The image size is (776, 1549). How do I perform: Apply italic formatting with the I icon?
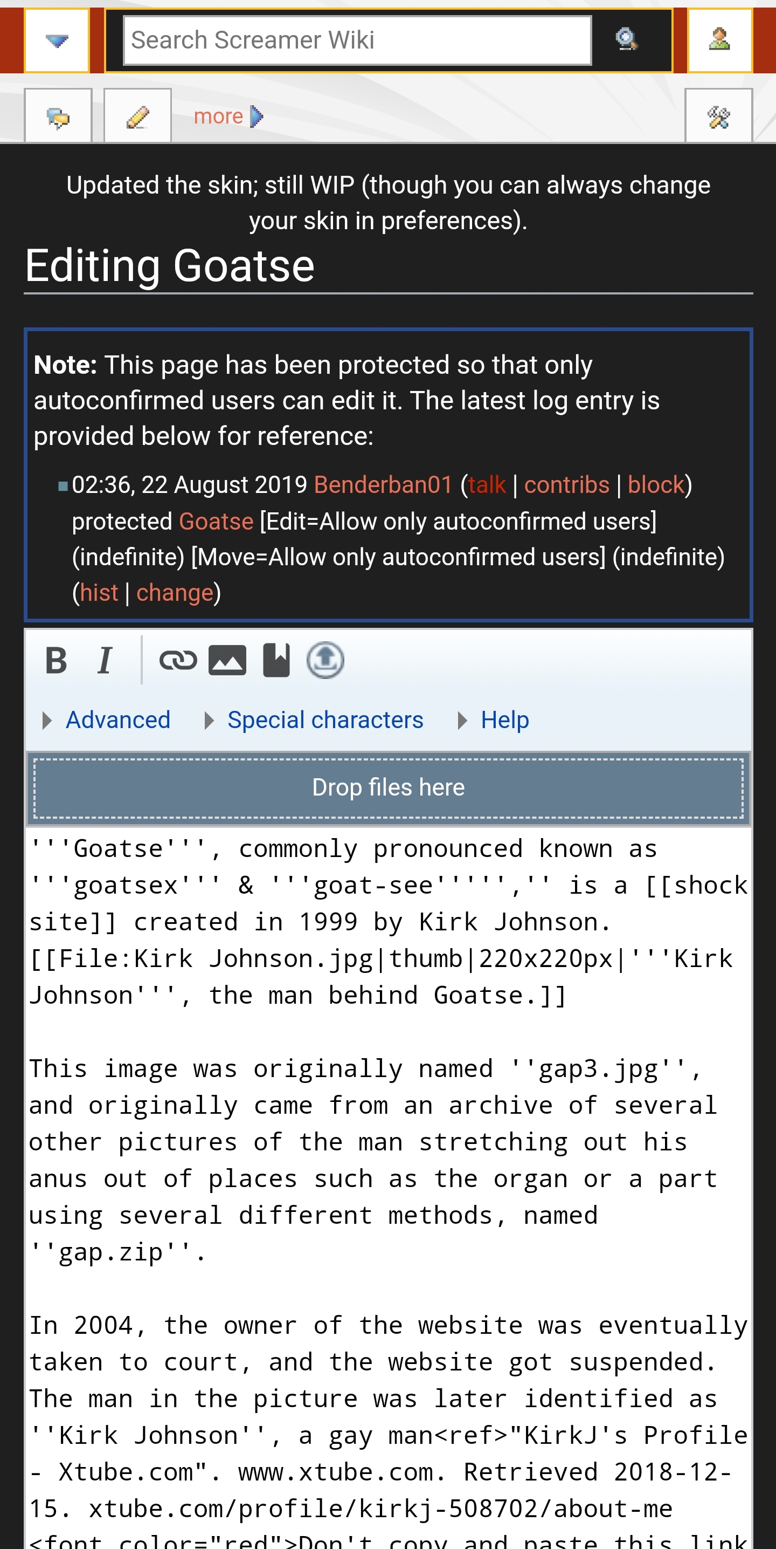(x=105, y=660)
